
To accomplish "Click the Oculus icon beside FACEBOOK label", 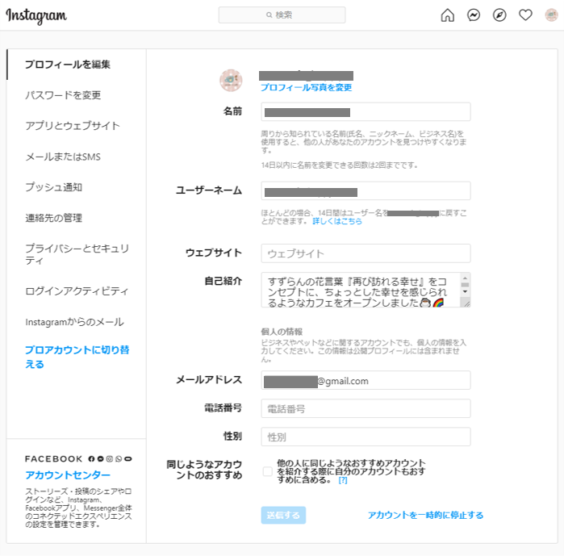I will (128, 459).
